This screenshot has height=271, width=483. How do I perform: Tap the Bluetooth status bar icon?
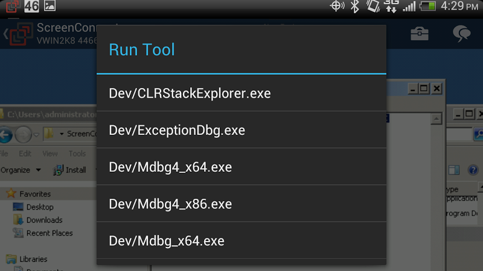[x=356, y=7]
